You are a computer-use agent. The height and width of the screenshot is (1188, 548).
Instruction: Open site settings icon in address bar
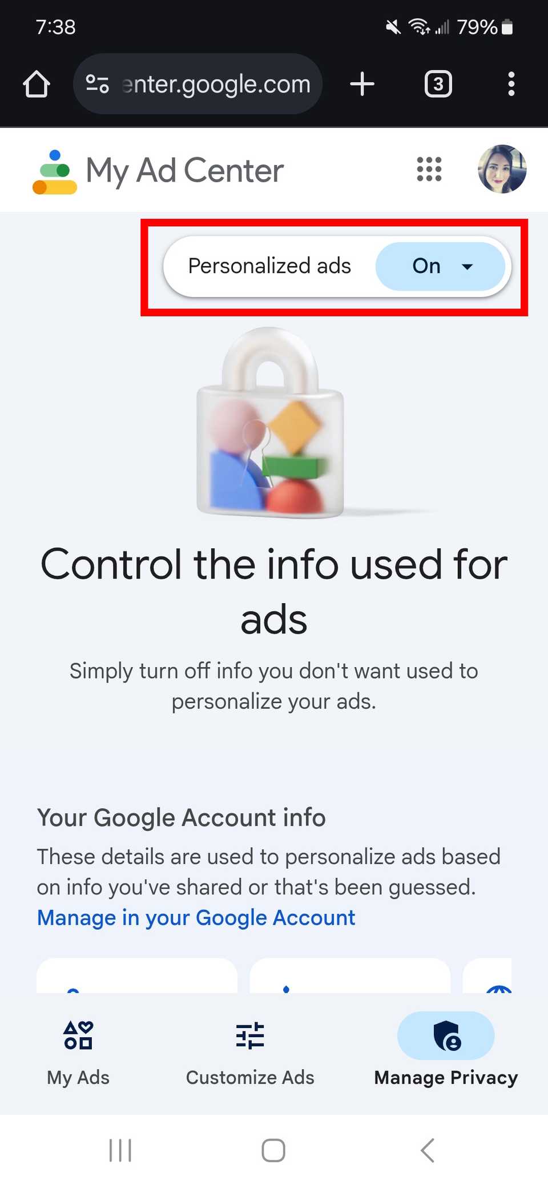[97, 84]
